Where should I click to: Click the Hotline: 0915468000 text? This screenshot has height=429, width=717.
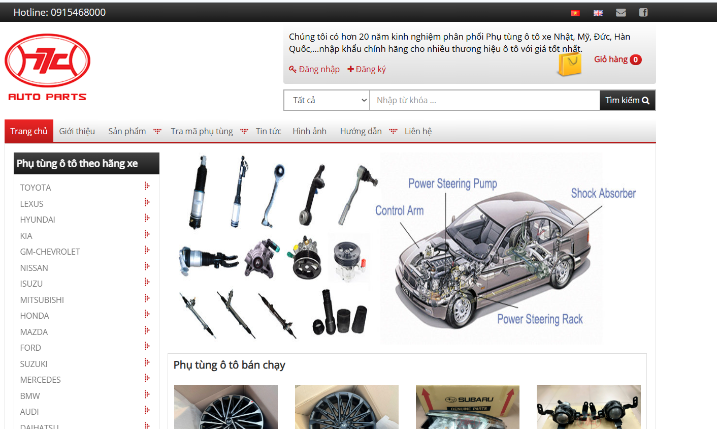59,12
